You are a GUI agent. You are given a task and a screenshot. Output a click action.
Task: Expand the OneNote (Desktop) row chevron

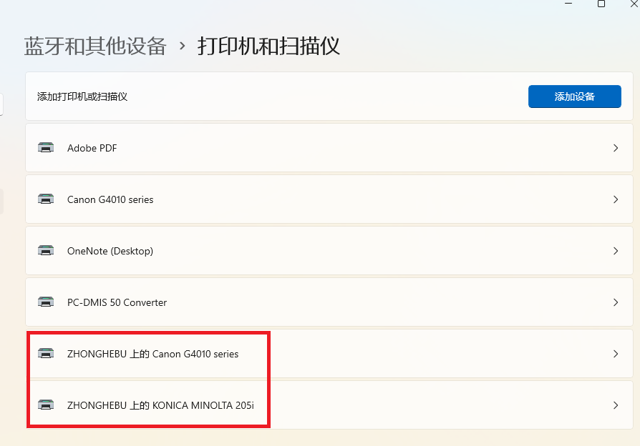click(x=616, y=251)
